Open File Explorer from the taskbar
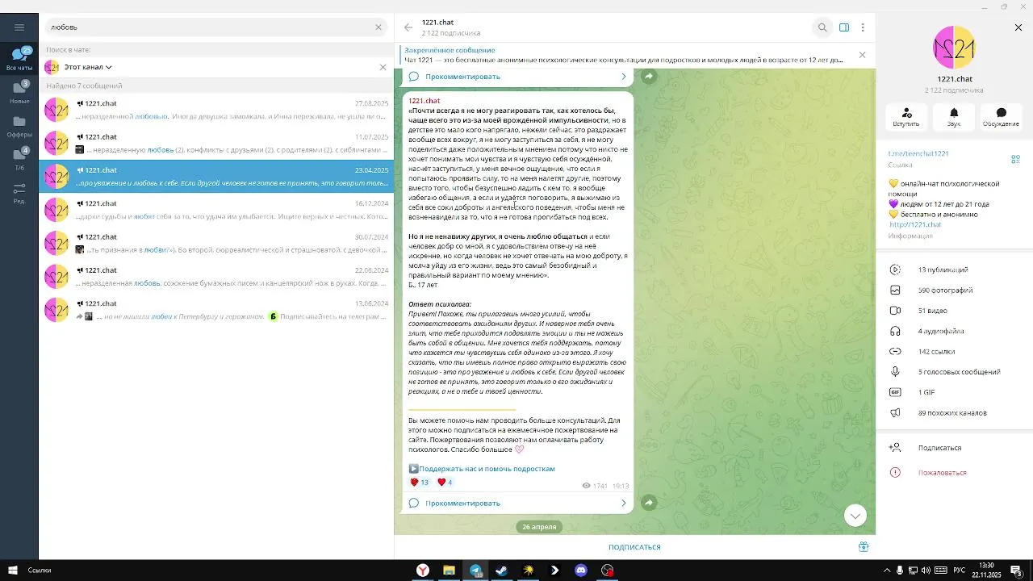Image resolution: width=1033 pixels, height=581 pixels. [x=449, y=571]
